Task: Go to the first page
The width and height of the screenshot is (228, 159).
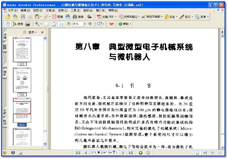Action: tap(79, 153)
